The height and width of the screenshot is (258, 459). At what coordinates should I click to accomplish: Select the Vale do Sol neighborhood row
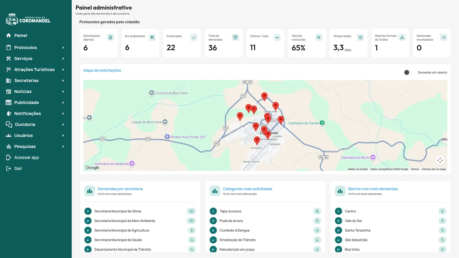[391, 221]
